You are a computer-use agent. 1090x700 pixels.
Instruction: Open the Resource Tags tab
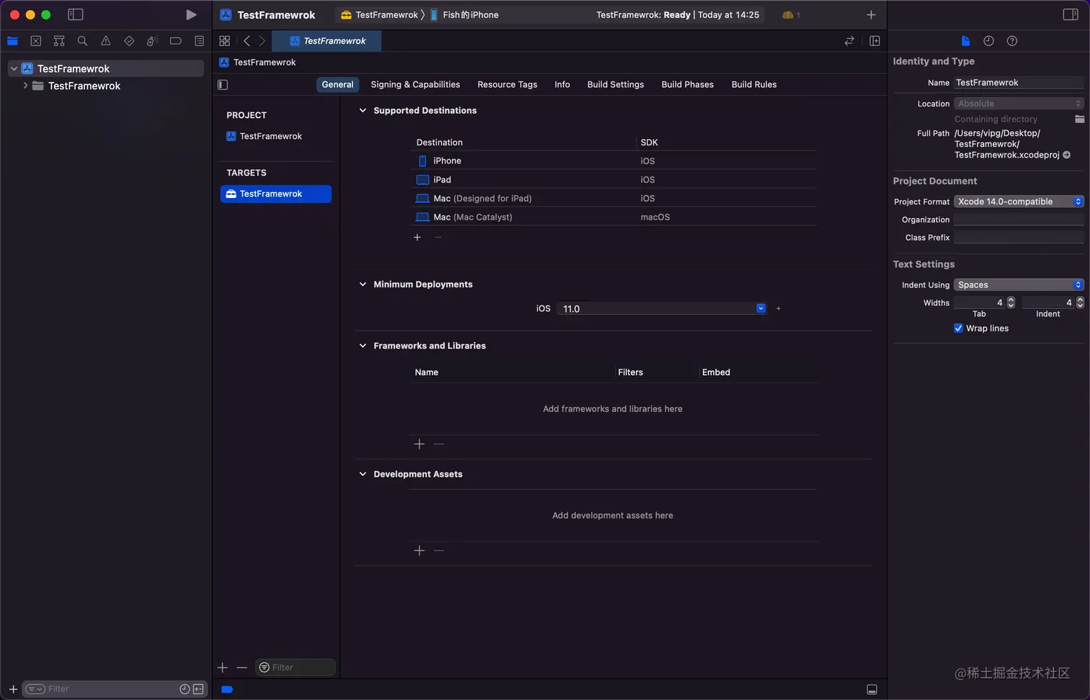tap(508, 84)
